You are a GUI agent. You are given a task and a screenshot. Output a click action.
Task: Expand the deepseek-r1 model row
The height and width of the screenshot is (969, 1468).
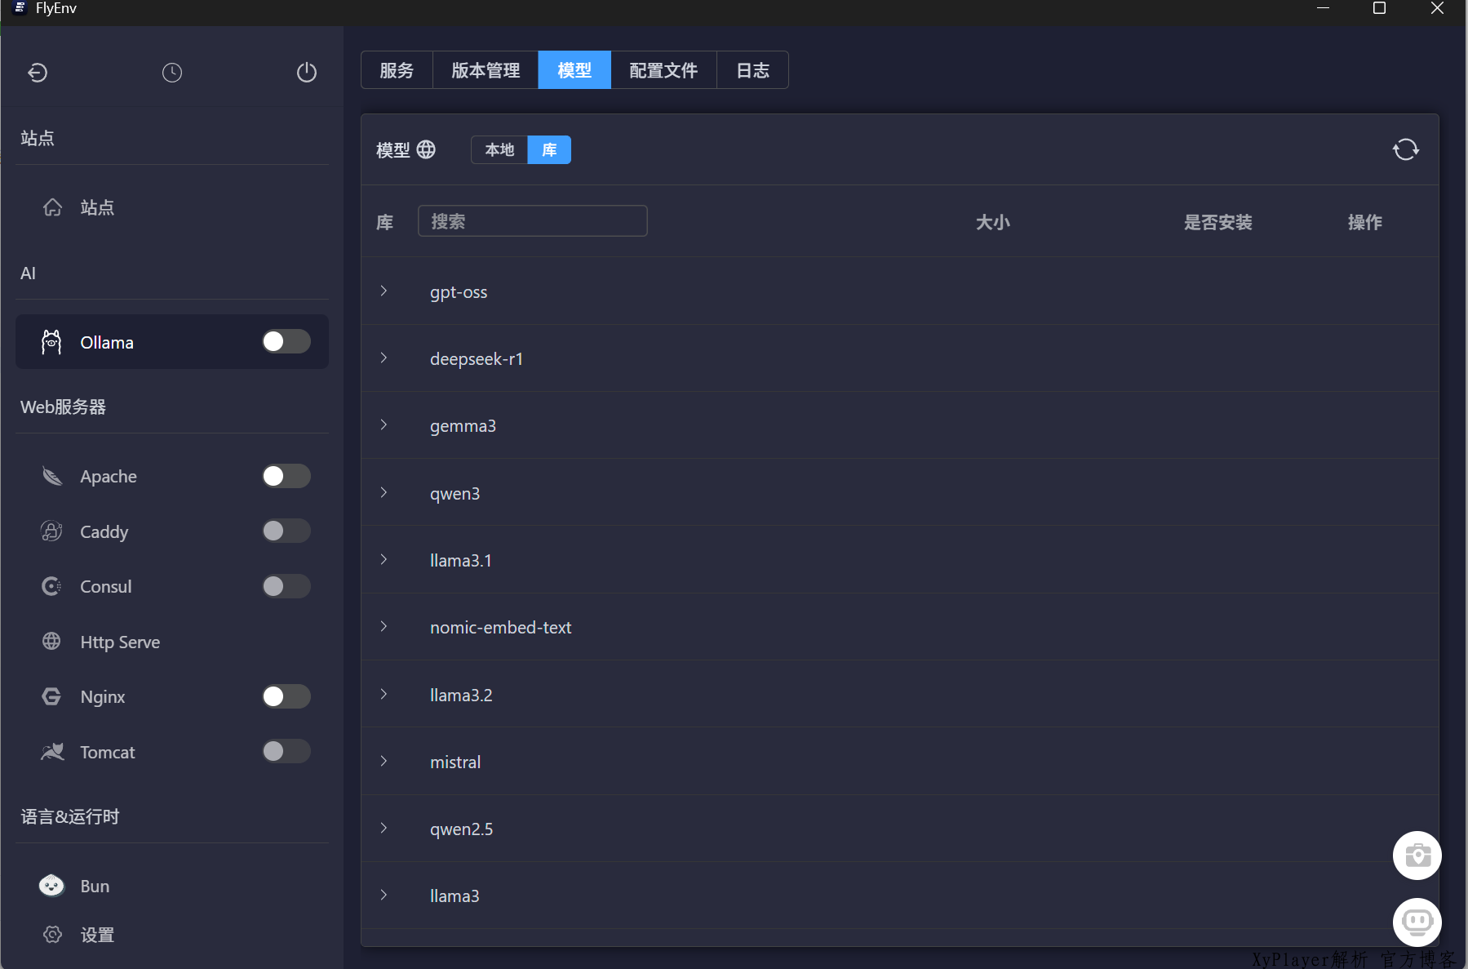coord(384,358)
